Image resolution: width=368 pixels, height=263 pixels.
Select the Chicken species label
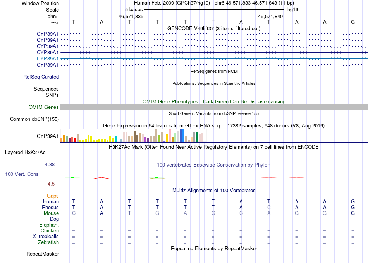[x=50, y=230]
